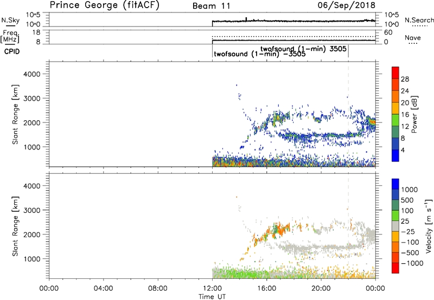434x300 pixels.
Task: Select text "twofsound (1-min) -3505"
Action: click(x=260, y=54)
